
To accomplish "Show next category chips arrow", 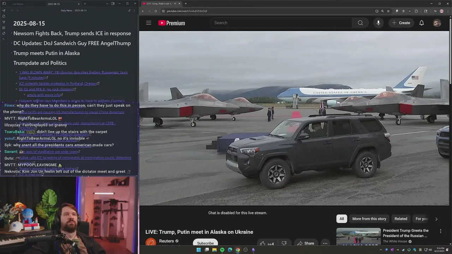I will coord(436,219).
